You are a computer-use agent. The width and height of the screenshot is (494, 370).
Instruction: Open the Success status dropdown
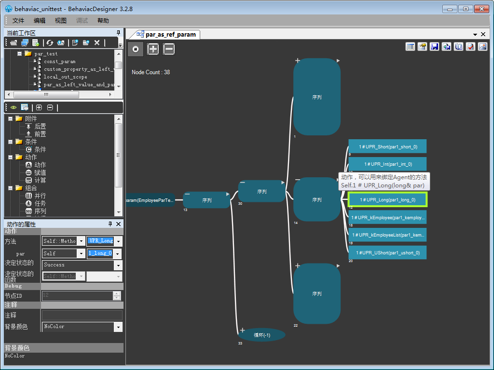click(118, 265)
